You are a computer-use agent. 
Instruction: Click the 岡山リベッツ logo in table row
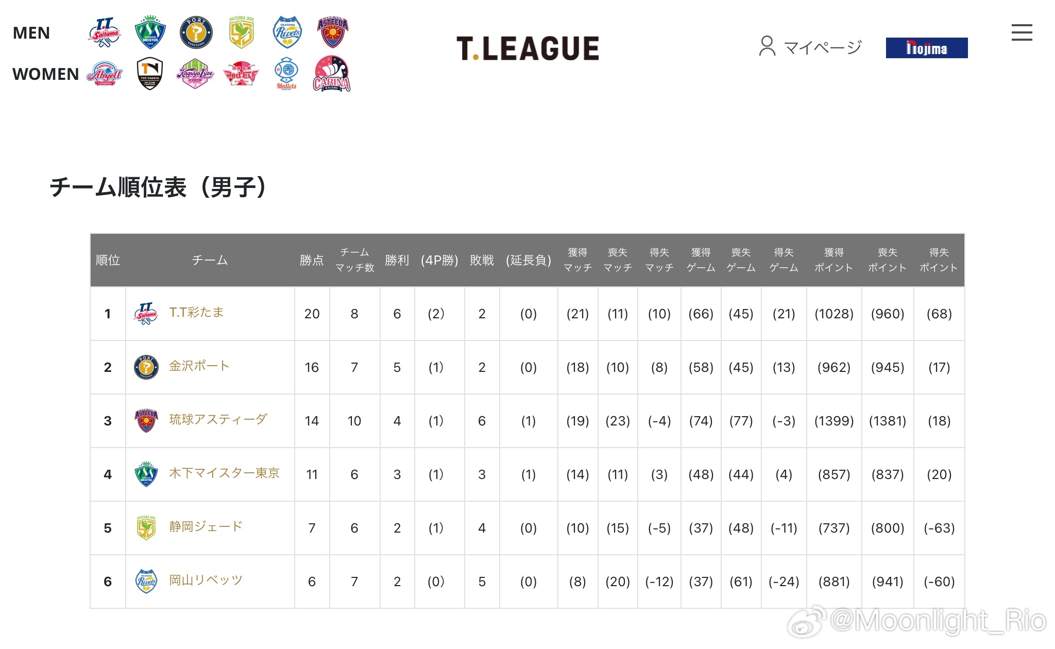pyautogui.click(x=146, y=582)
